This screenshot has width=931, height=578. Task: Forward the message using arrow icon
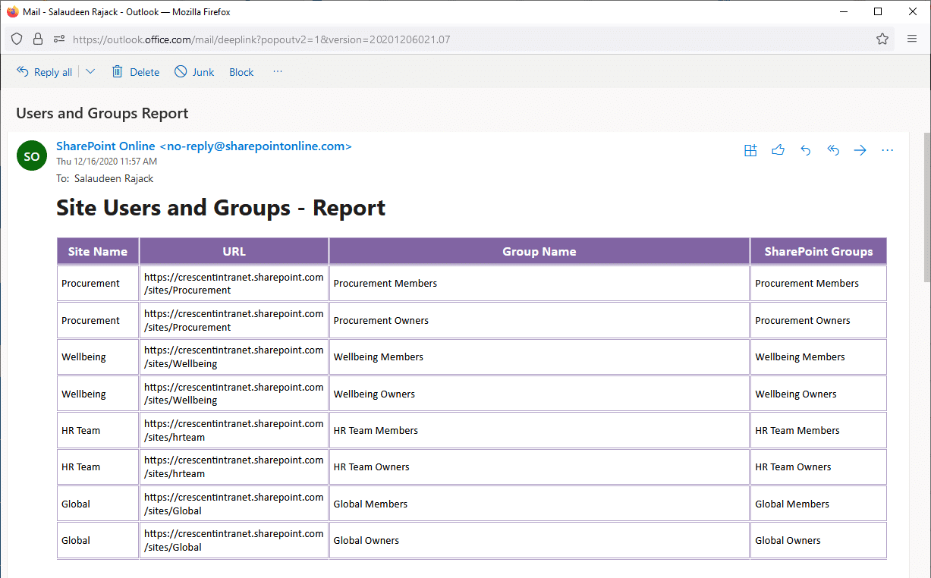tap(860, 150)
